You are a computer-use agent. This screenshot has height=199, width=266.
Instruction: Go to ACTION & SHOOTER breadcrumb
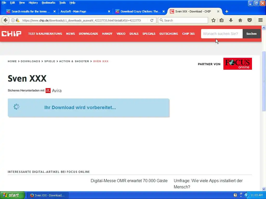(x=74, y=61)
